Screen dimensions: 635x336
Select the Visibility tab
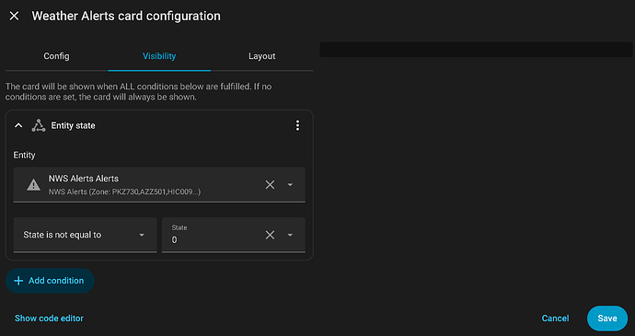(x=159, y=56)
